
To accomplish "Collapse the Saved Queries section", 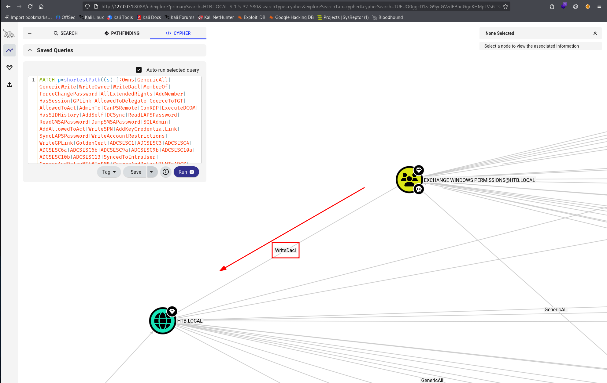I will click(30, 50).
